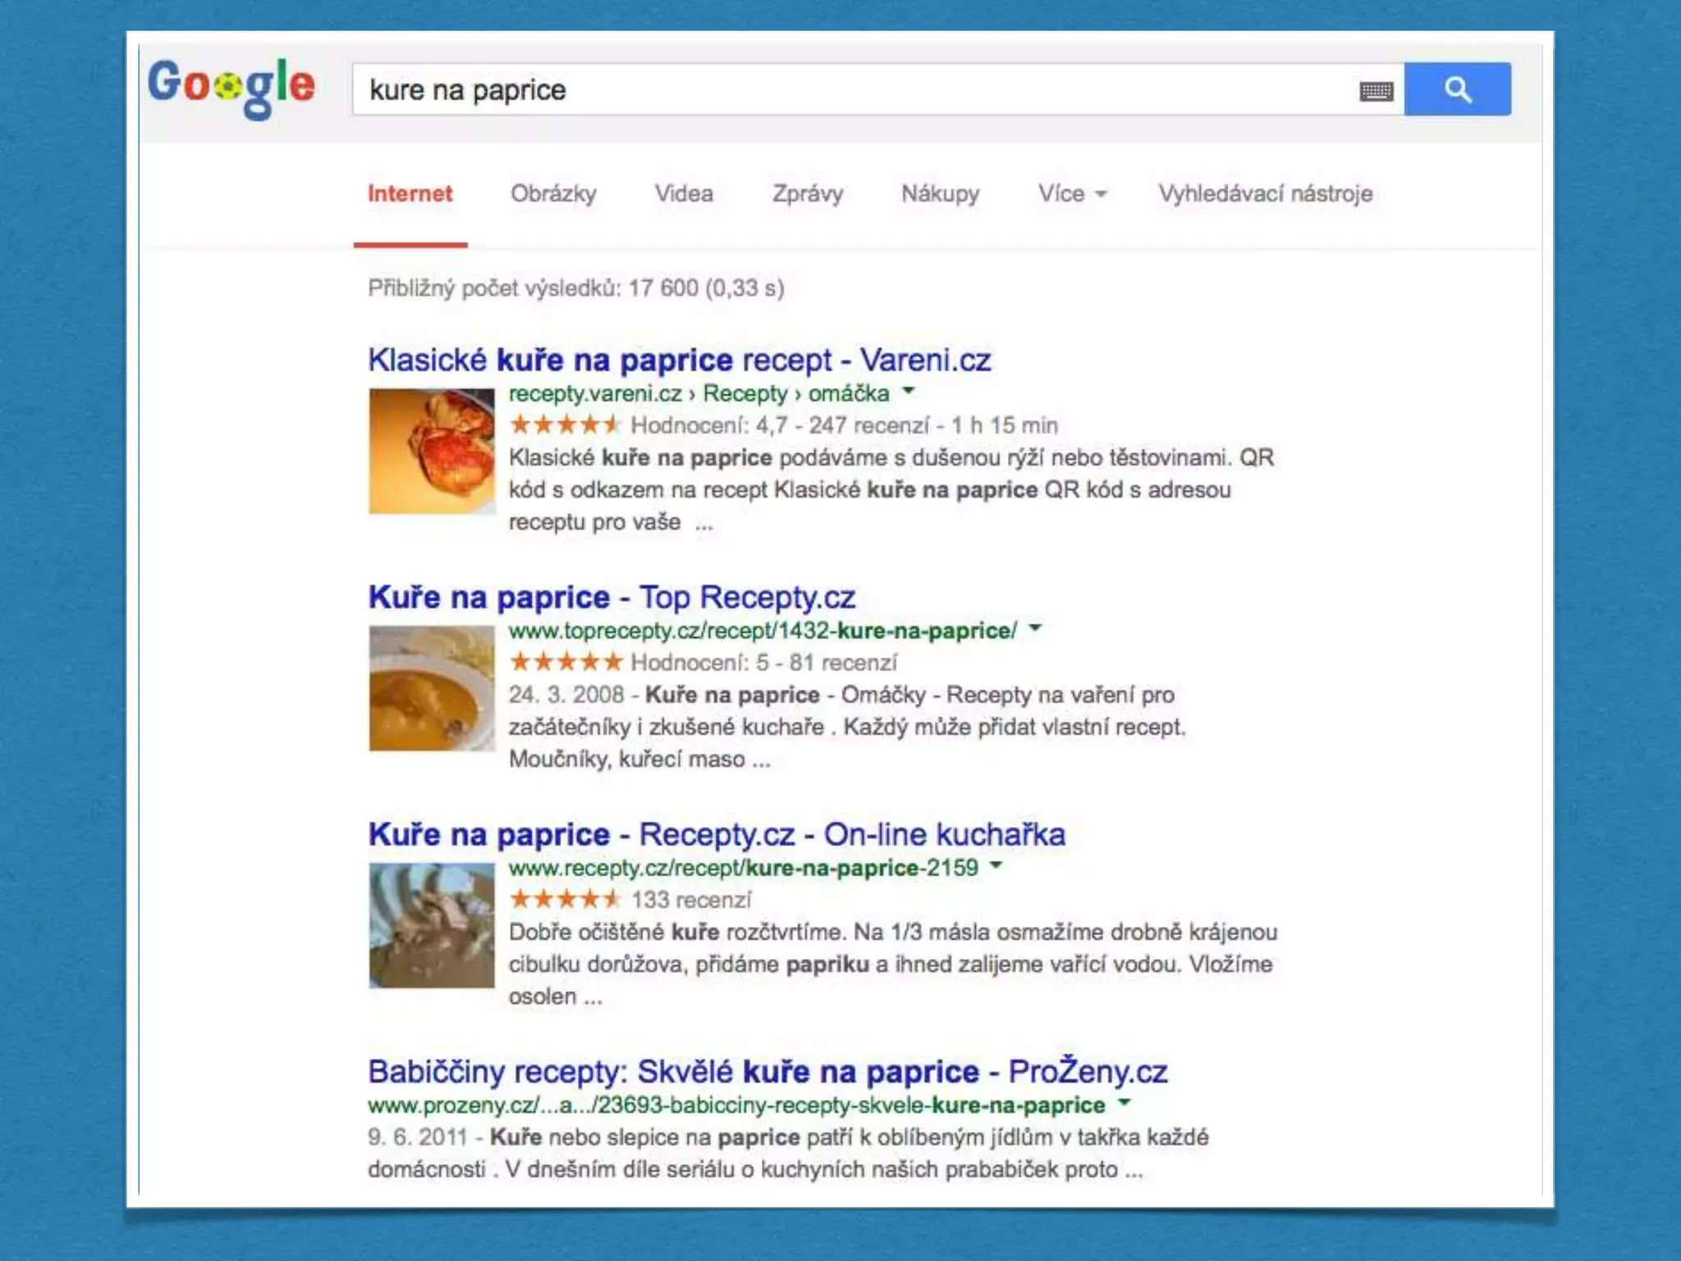Open the 'Klasické kuře na paprice recept - Vareni.cz' result
The image size is (1681, 1261).
click(x=679, y=360)
